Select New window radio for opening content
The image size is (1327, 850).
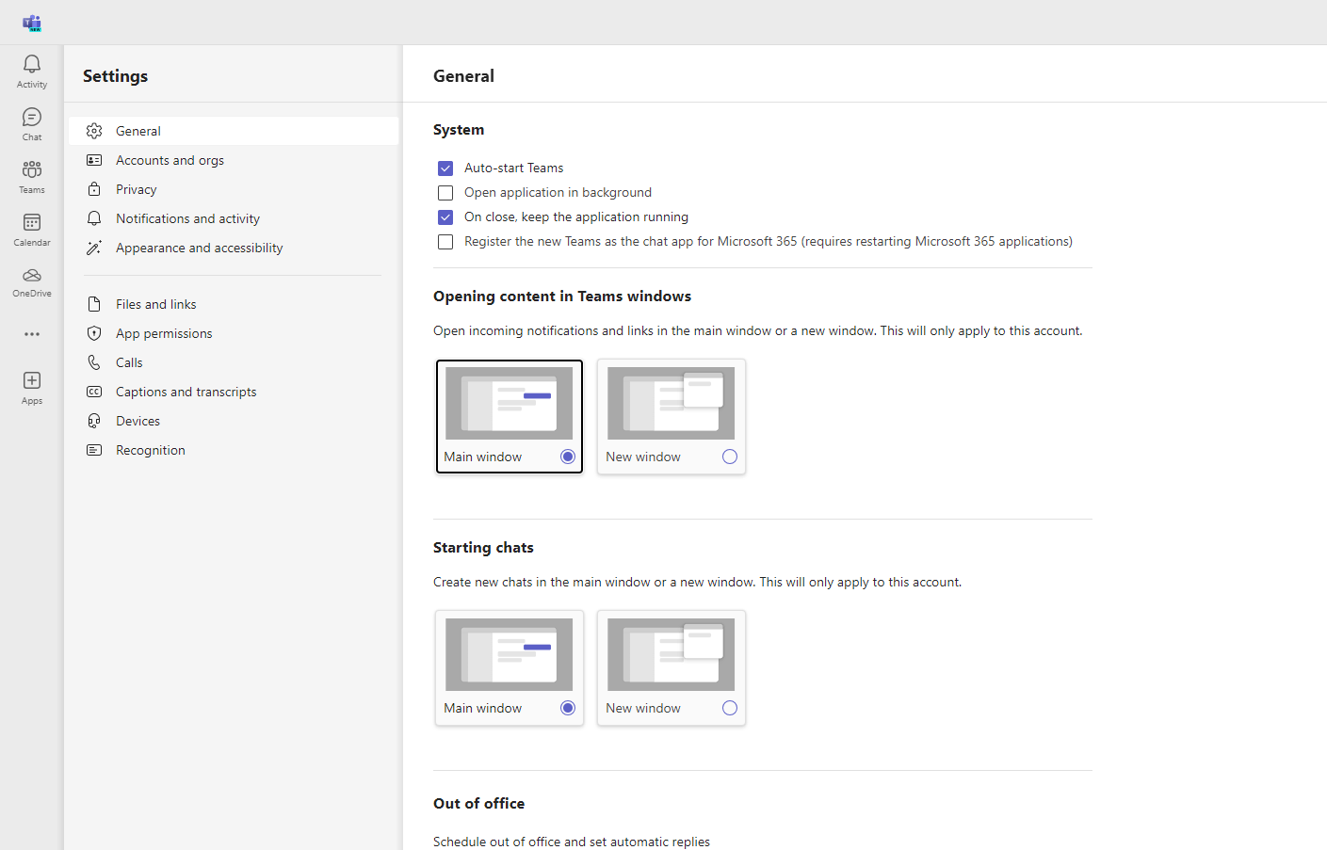point(730,457)
